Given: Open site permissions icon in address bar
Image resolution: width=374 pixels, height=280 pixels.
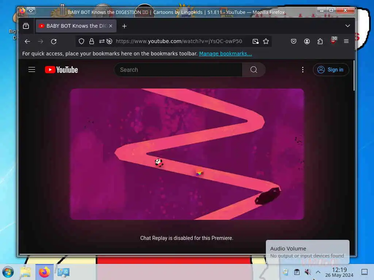Looking at the screenshot, I should 102,42.
